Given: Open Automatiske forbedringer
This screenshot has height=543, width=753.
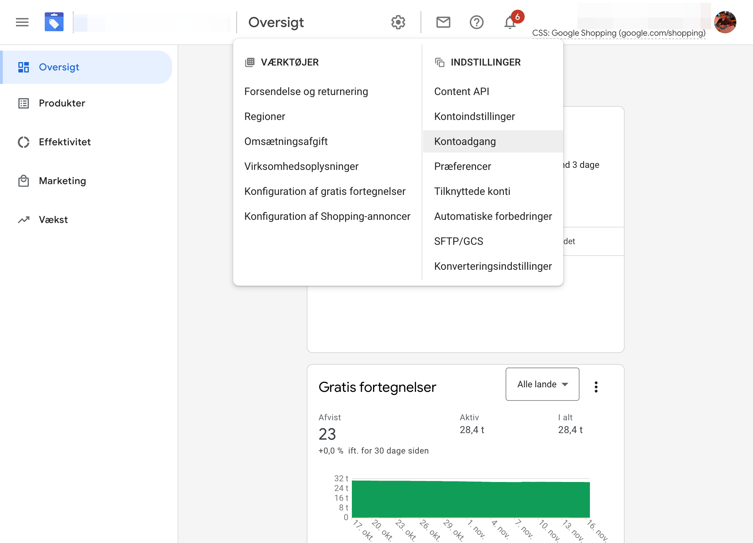Looking at the screenshot, I should point(493,216).
